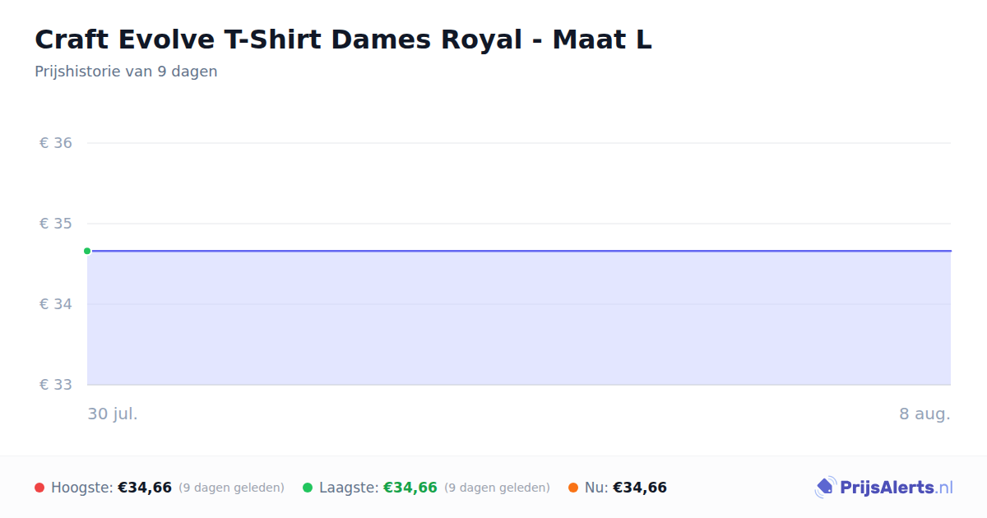The height and width of the screenshot is (518, 987).
Task: Click the € 35 axis label
Action: (x=56, y=224)
